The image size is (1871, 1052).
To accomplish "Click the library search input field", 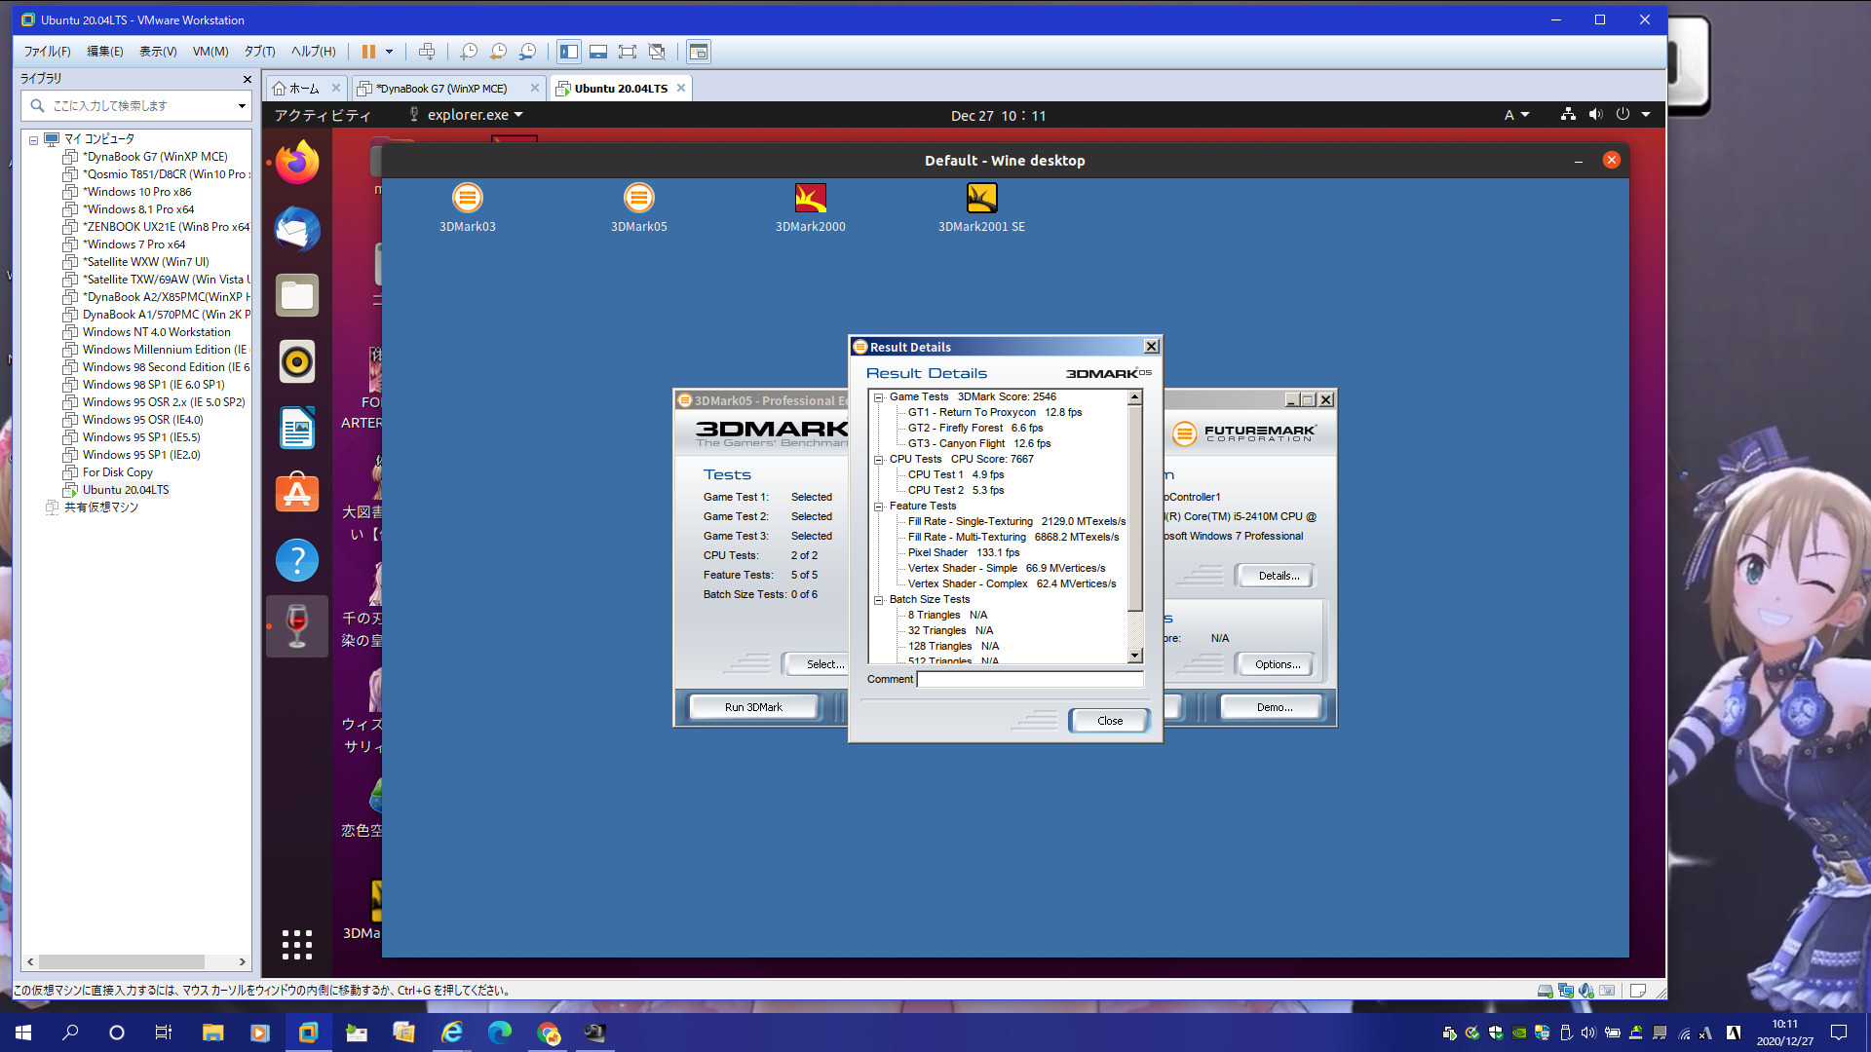I will (x=134, y=105).
